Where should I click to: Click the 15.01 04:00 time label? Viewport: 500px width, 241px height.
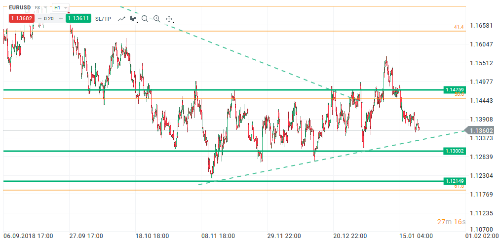(x=416, y=236)
